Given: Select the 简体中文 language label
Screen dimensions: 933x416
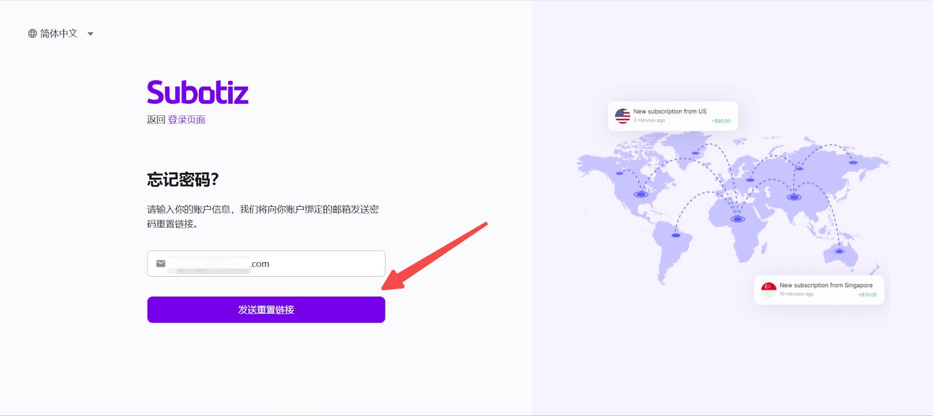Looking at the screenshot, I should click(x=59, y=34).
